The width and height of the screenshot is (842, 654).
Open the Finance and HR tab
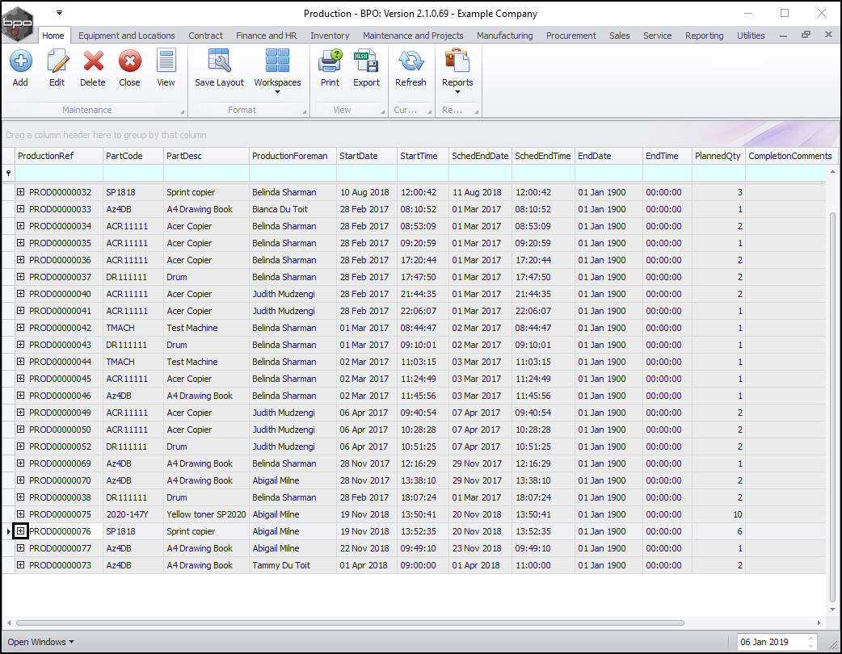point(267,36)
